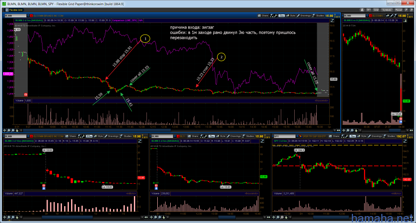The height and width of the screenshot is (223, 416).
Task: Open Studies in the main 1m chart toolbar
Action: 318,16
